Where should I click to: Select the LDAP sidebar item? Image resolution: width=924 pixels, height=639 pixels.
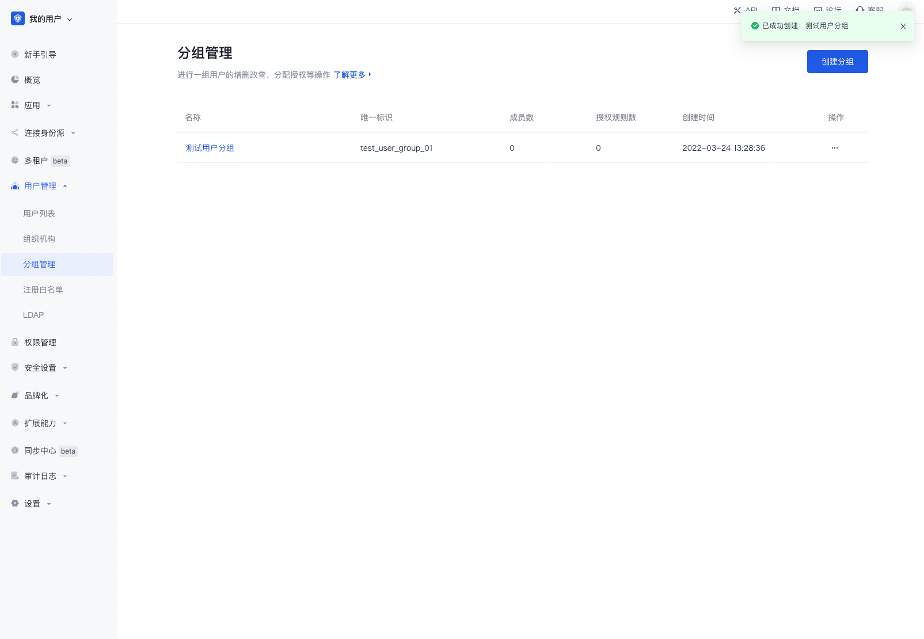[x=33, y=315]
